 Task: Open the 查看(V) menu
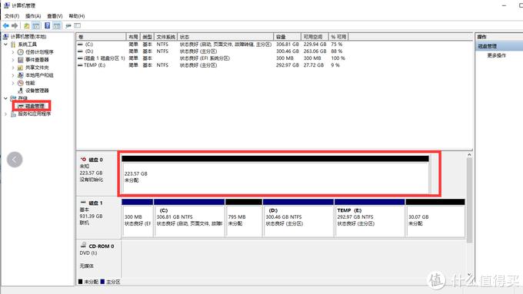point(55,16)
